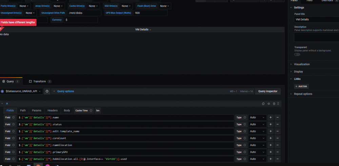The image size is (339, 166).
Task: Click the drag handle for query A
Action: [x=278, y=104]
